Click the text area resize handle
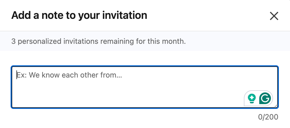 coord(276,106)
